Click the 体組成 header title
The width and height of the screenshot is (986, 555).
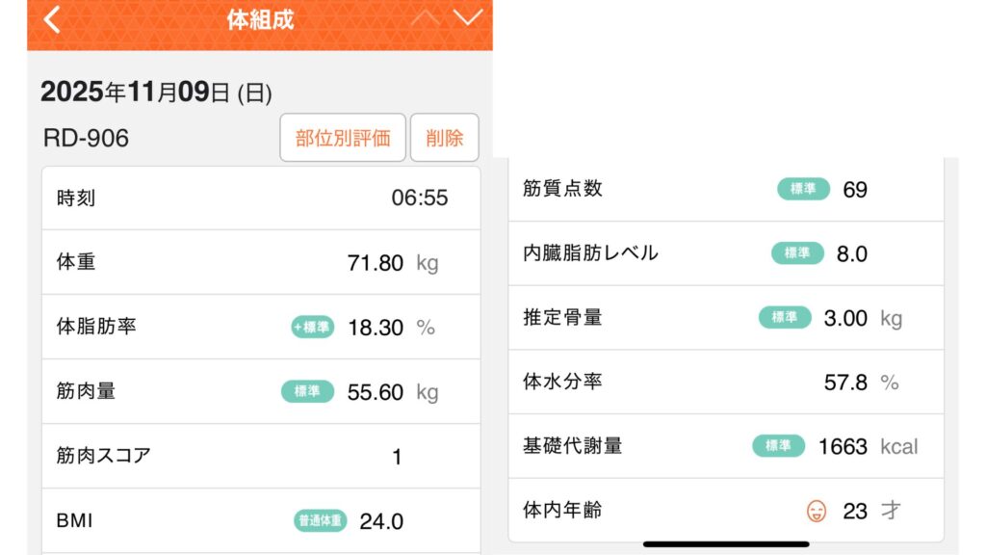pos(260,19)
